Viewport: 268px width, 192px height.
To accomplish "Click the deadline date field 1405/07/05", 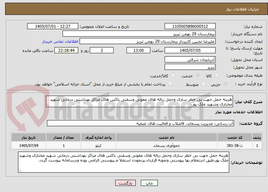I will [x=190, y=50].
